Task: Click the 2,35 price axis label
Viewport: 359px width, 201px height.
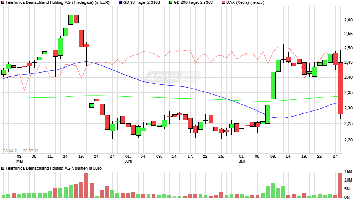Action: point(348,92)
